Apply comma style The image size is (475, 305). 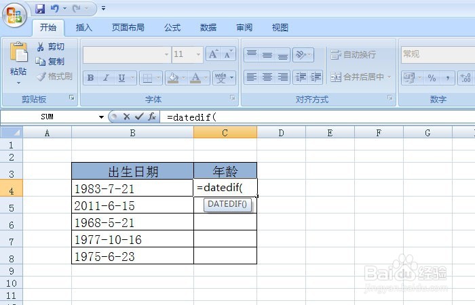[x=447, y=78]
